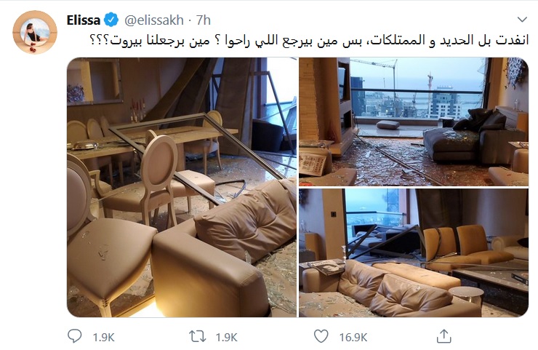Viewport: 538px width, 350px height.
Task: Click the 1.9K reply count
Action: click(104, 338)
